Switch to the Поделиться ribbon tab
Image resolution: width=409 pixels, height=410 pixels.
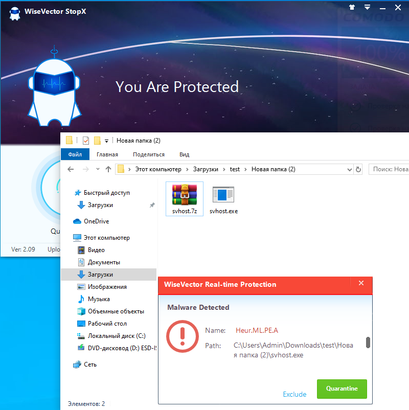149,154
